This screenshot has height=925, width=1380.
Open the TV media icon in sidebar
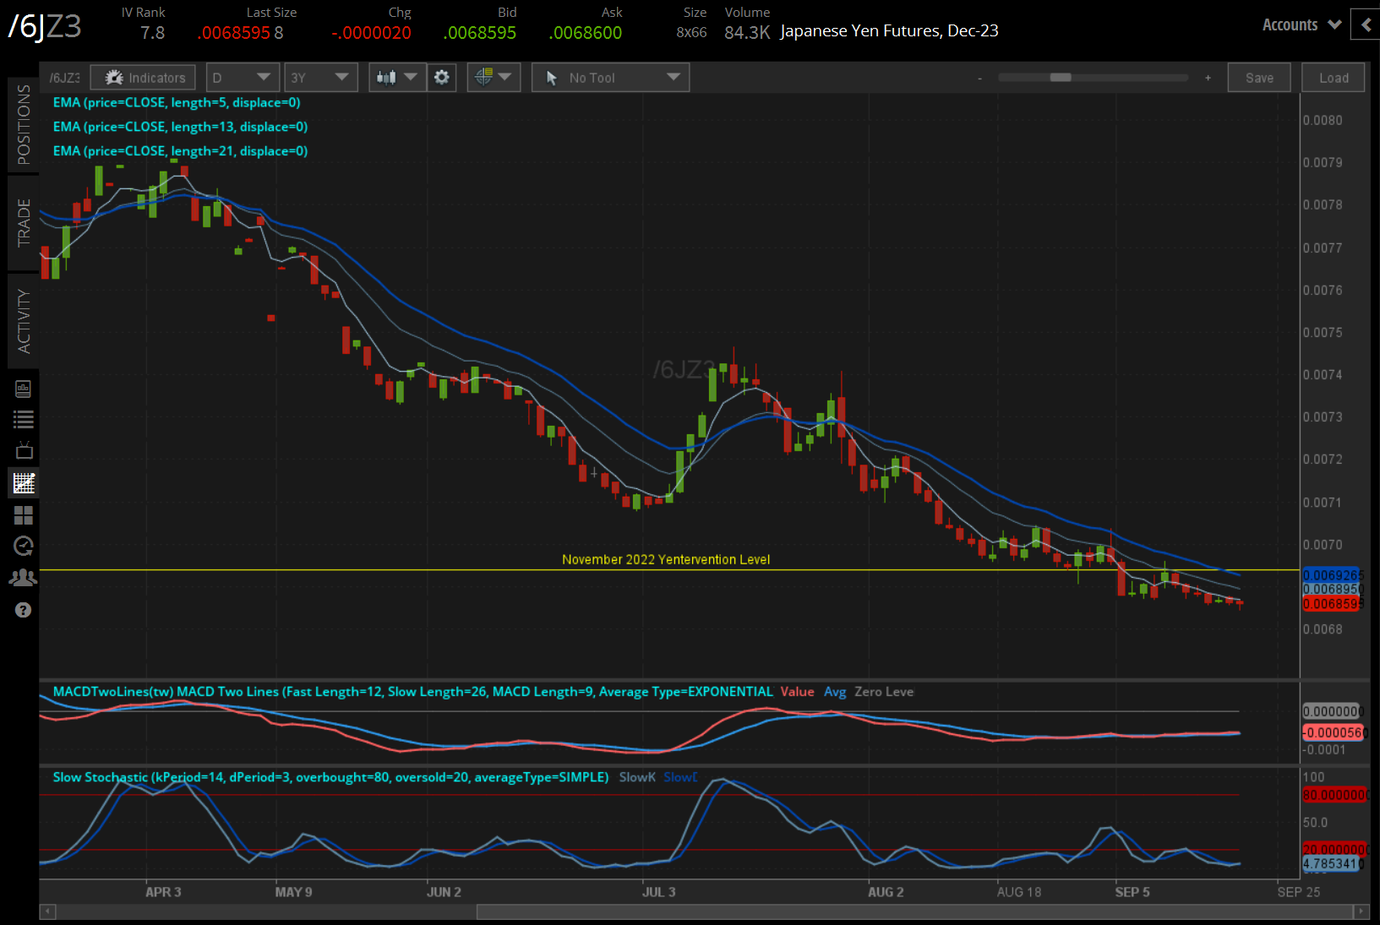pos(24,451)
